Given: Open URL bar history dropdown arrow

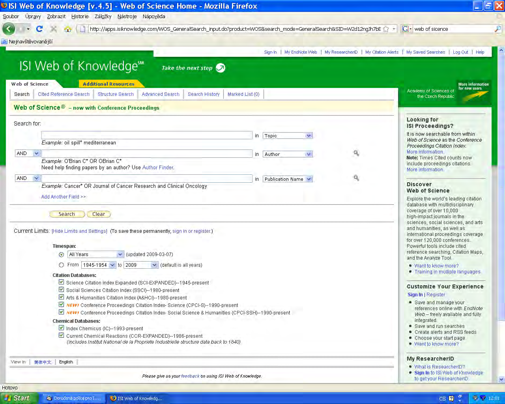Looking at the screenshot, I should point(394,29).
